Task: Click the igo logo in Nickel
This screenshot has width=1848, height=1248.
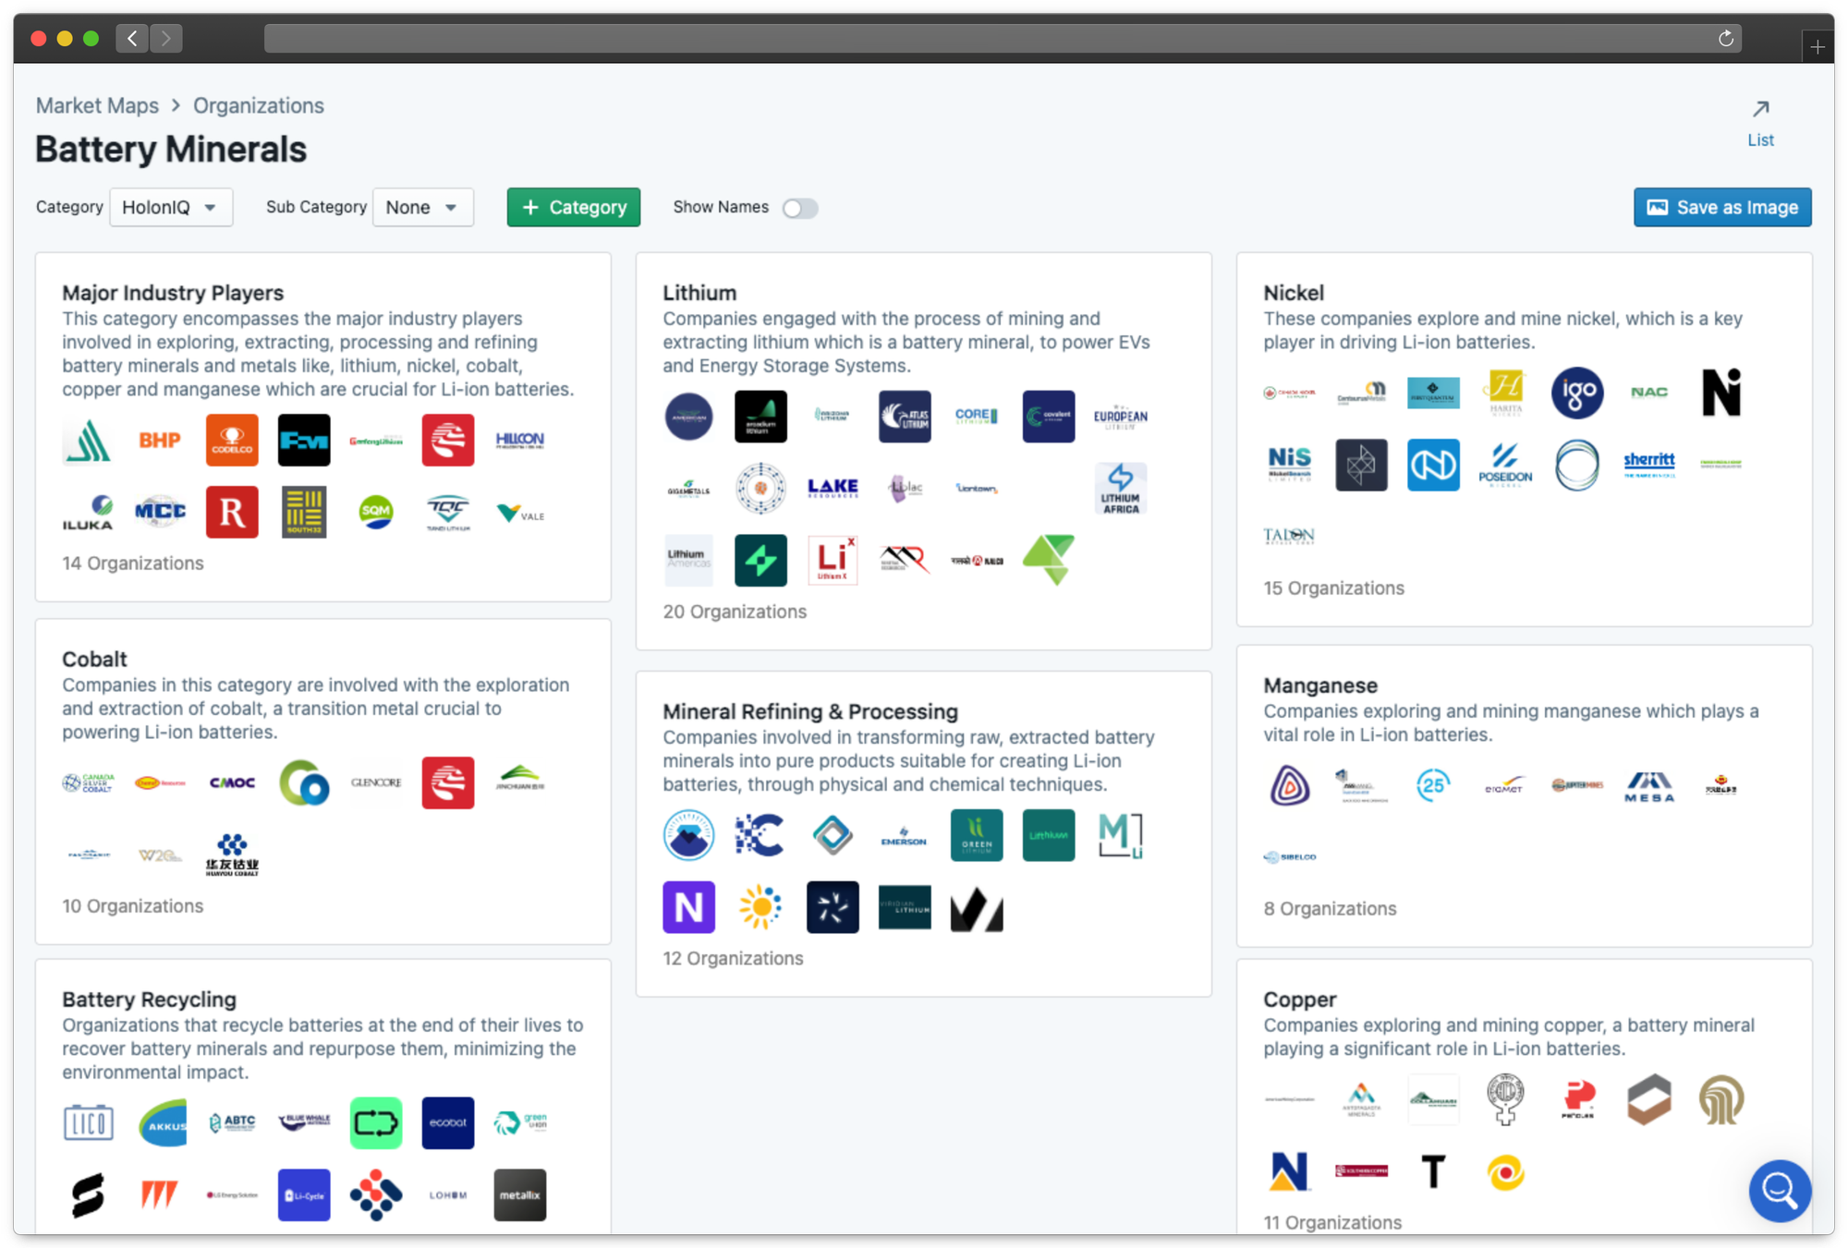Action: 1577,393
